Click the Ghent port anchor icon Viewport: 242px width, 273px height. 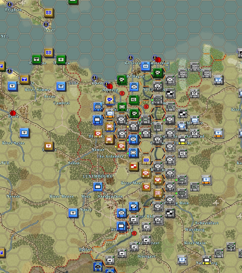pyautogui.click(x=94, y=78)
